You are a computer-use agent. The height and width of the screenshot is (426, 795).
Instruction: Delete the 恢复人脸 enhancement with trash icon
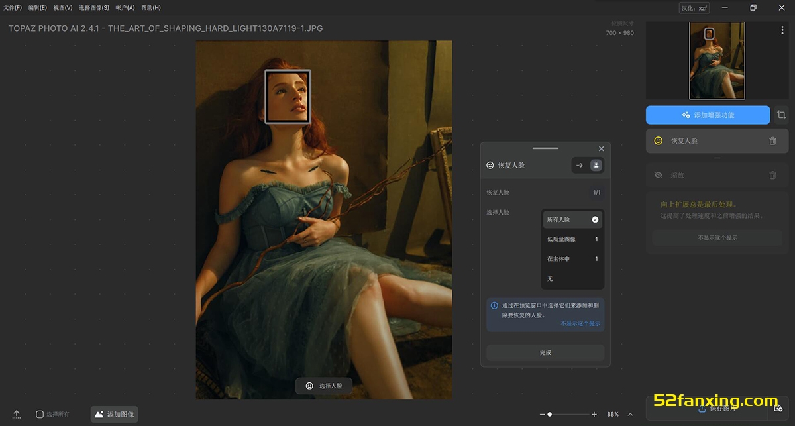click(772, 141)
